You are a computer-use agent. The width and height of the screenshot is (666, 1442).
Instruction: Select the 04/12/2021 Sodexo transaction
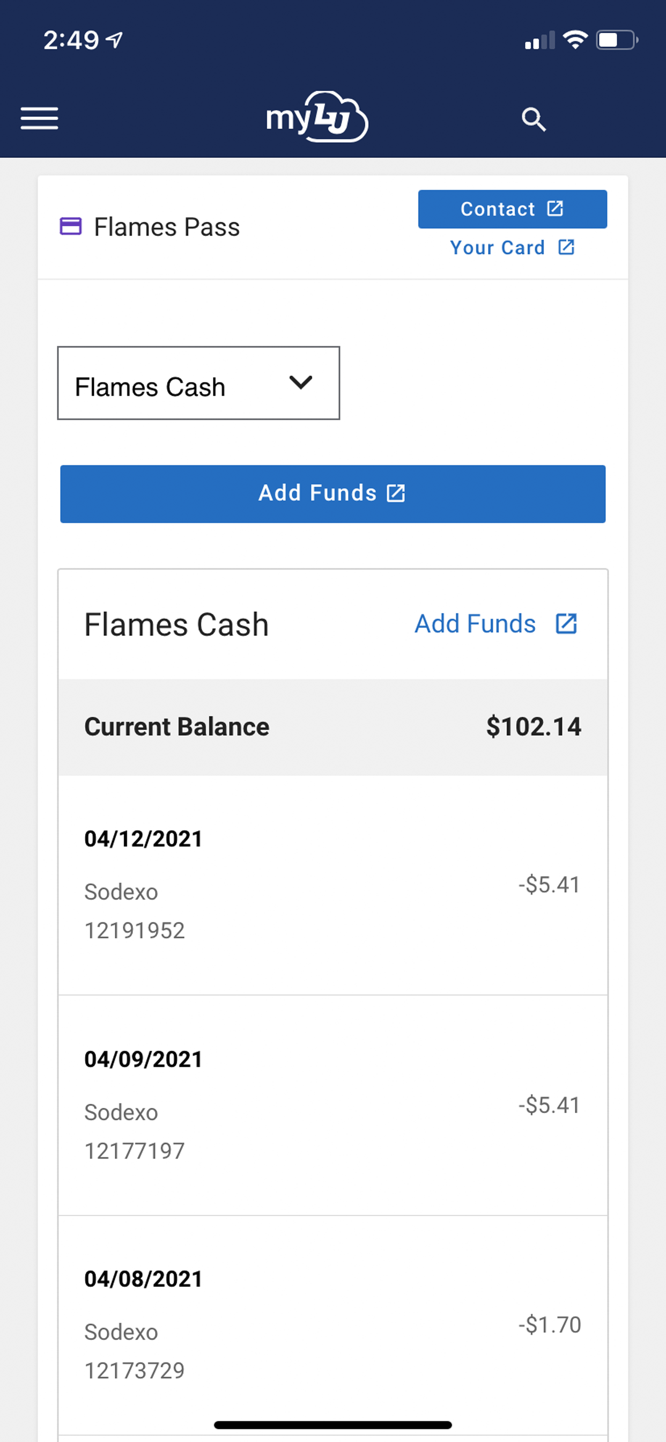click(333, 885)
